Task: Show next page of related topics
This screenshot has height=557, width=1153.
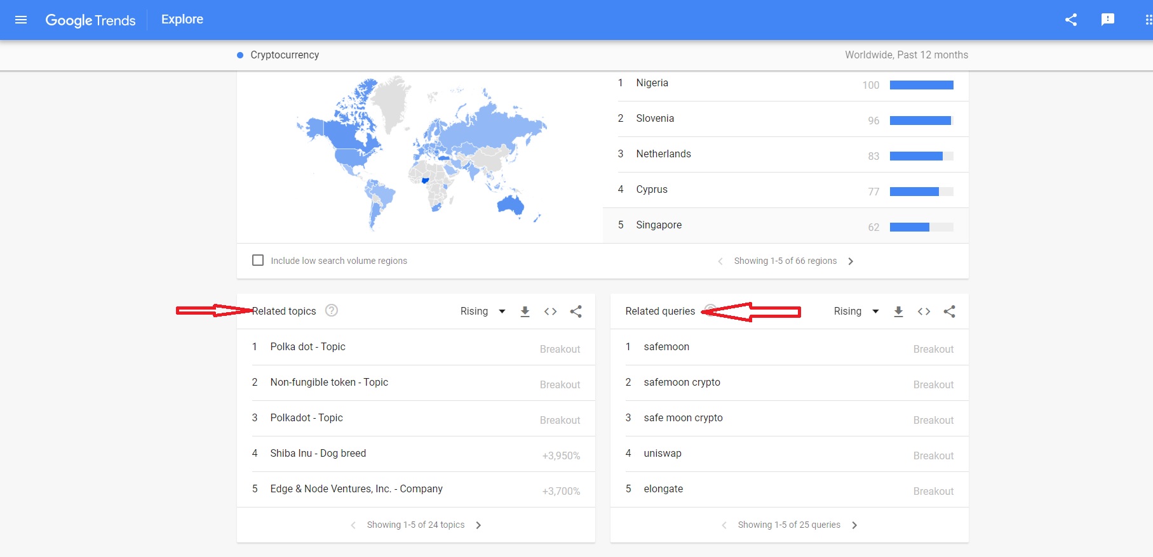Action: click(x=478, y=525)
